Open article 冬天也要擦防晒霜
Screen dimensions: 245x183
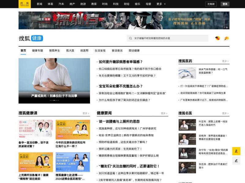pos(127,76)
